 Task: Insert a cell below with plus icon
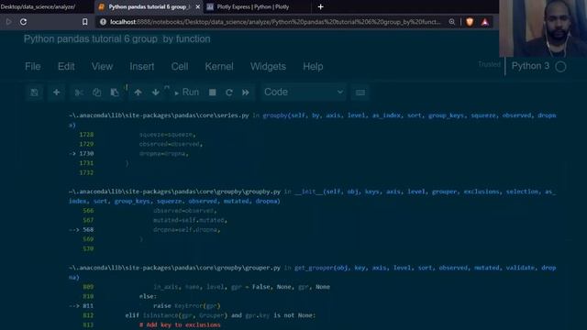tap(56, 93)
